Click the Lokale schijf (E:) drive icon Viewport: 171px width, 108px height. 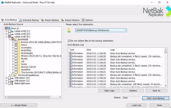coord(12,37)
